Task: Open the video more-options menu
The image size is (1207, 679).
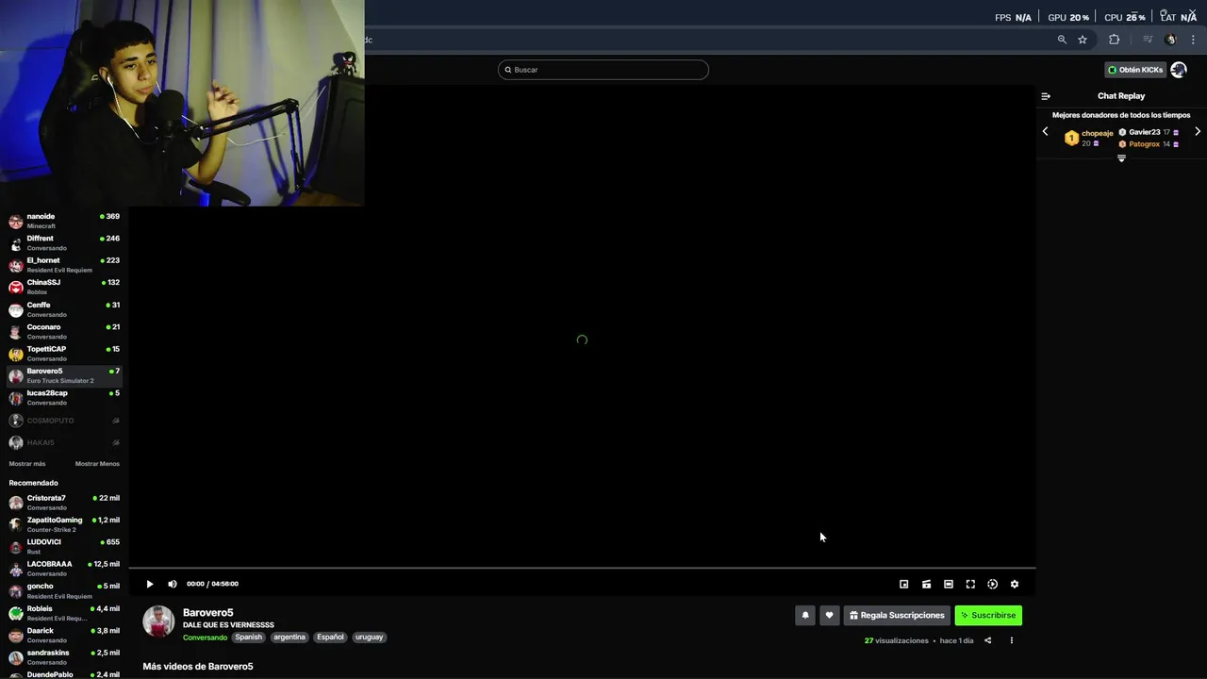Action: 1011,640
